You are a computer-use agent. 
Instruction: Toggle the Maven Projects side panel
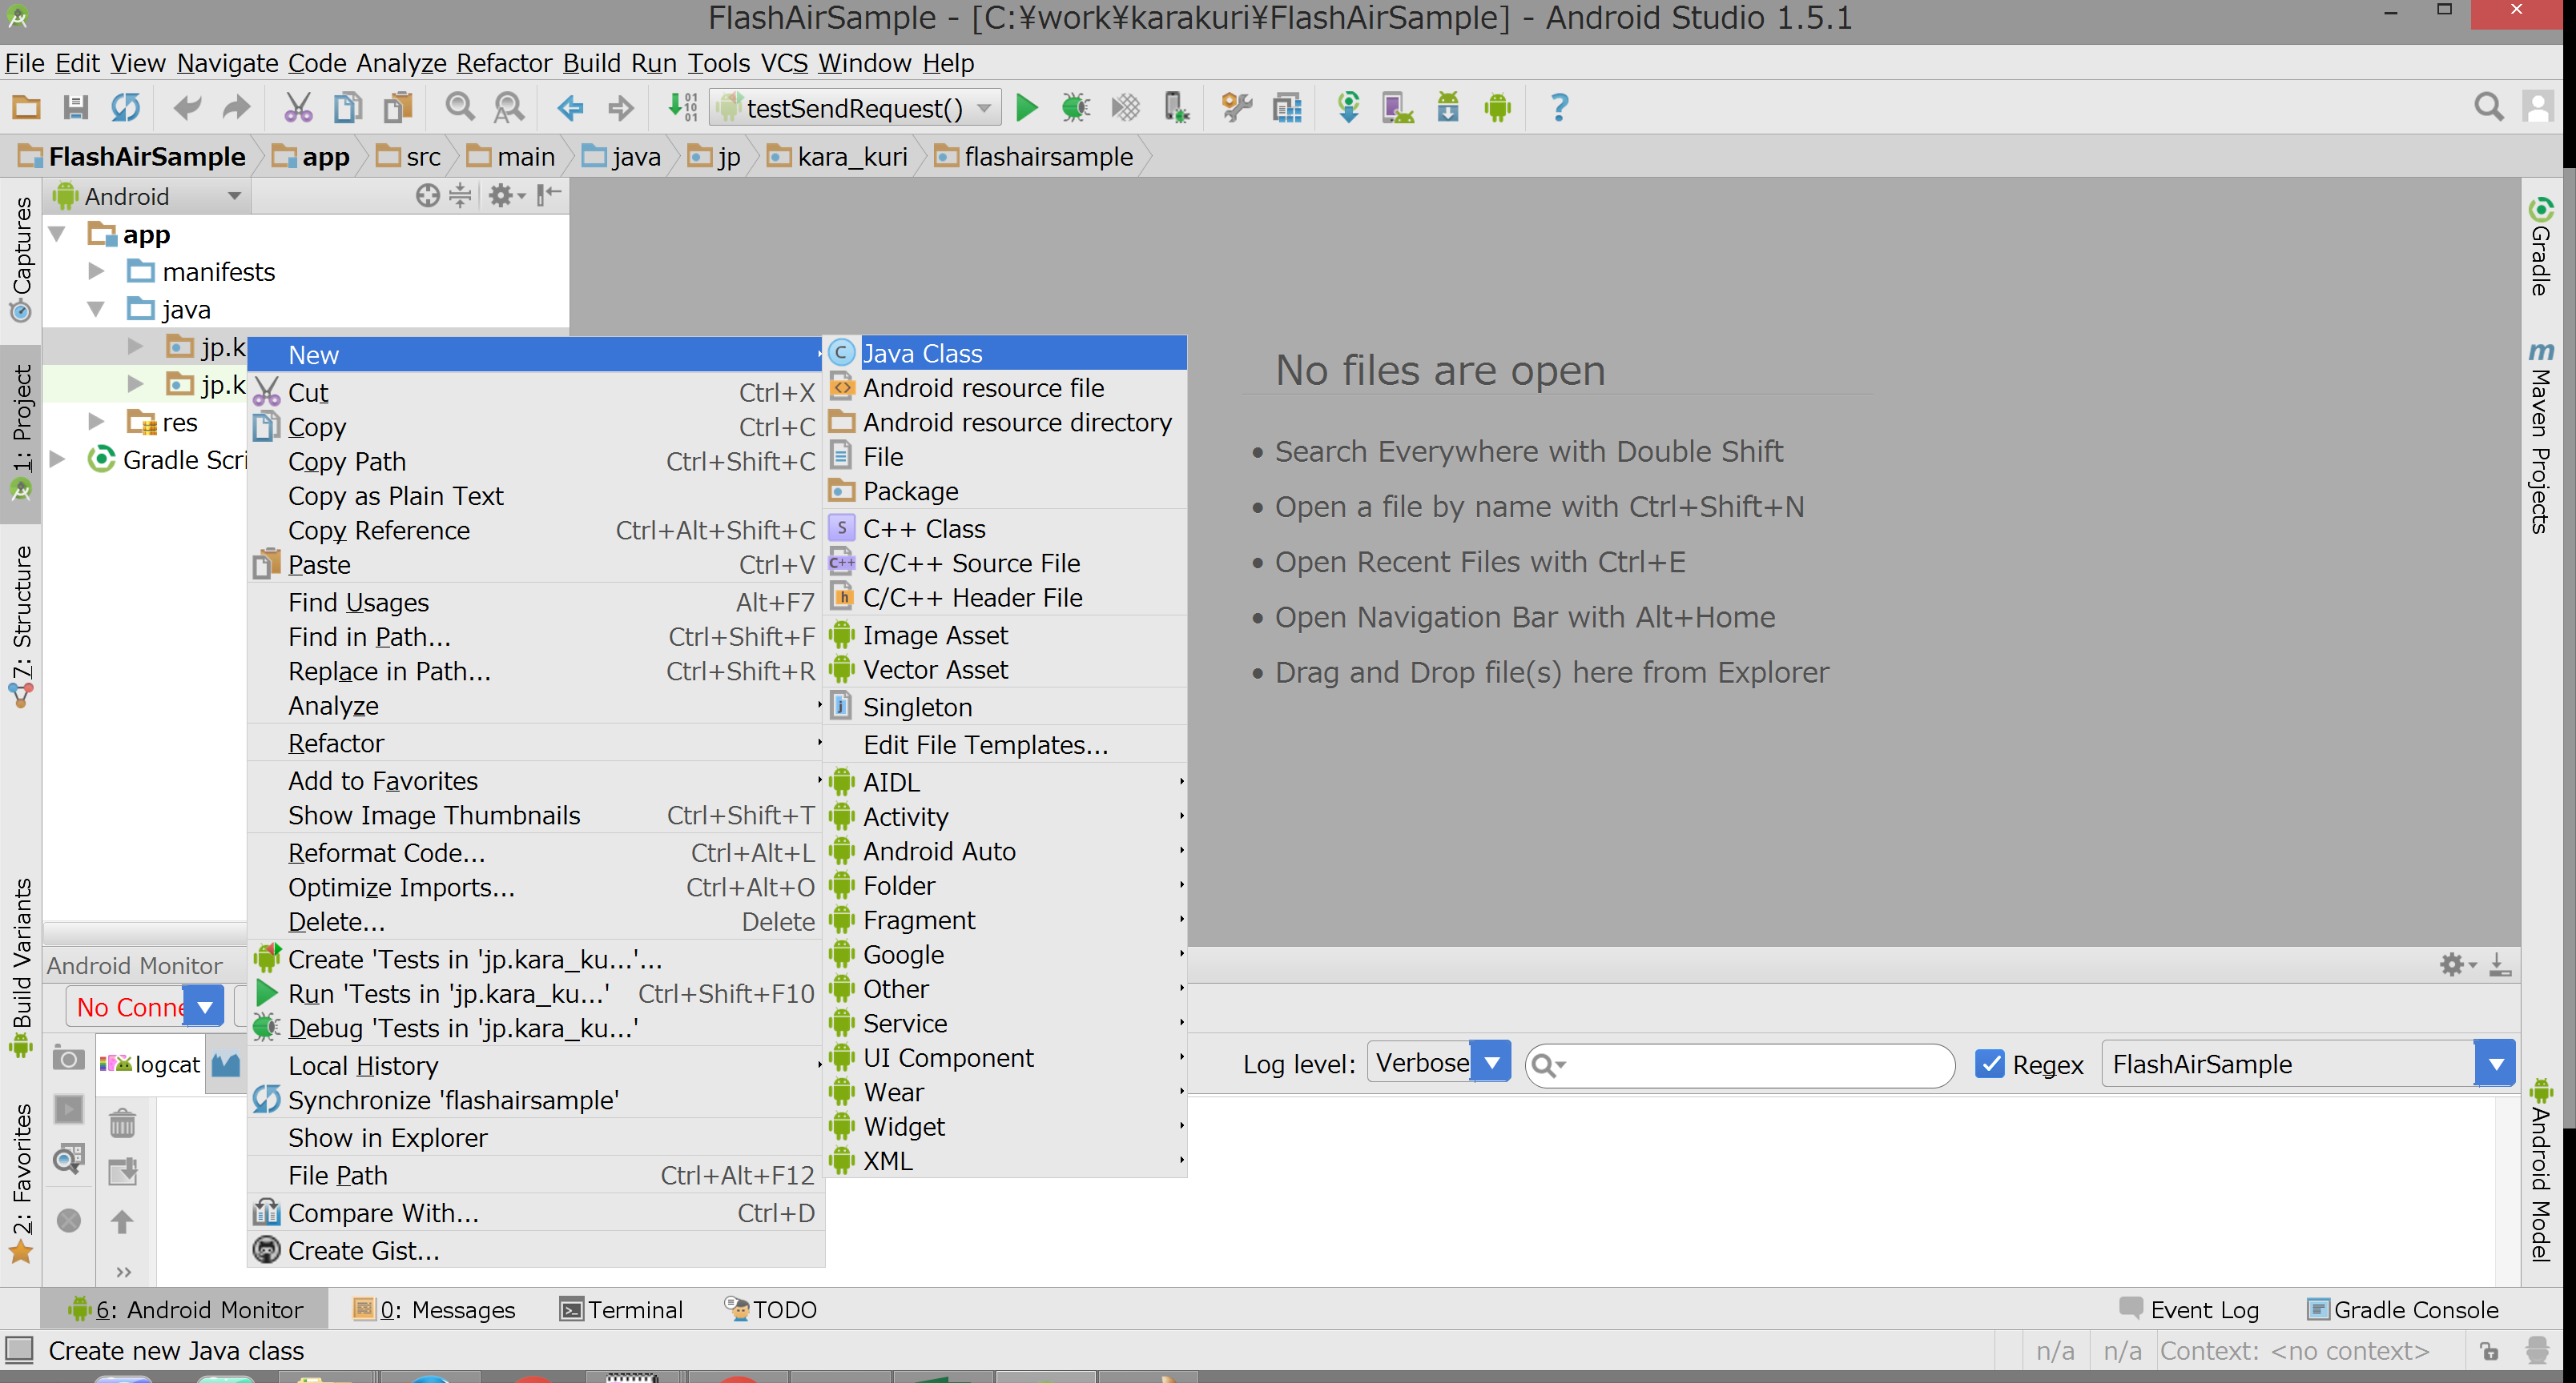point(2540,438)
